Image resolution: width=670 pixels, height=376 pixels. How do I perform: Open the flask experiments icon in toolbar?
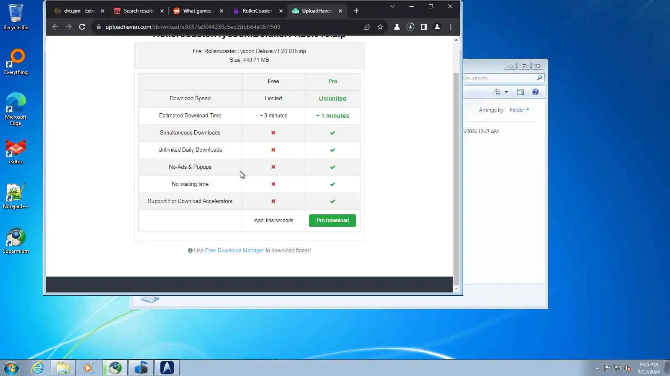(397, 27)
